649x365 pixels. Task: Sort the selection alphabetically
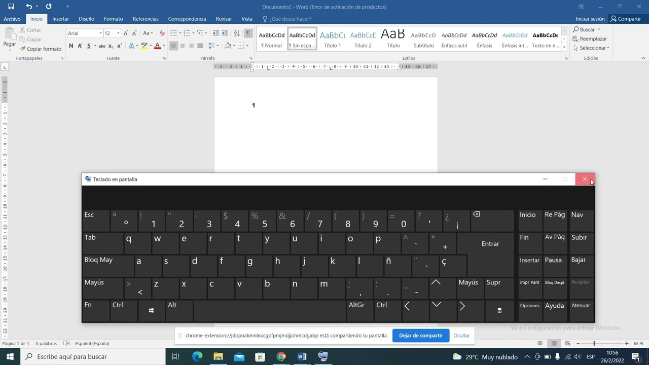(x=237, y=33)
